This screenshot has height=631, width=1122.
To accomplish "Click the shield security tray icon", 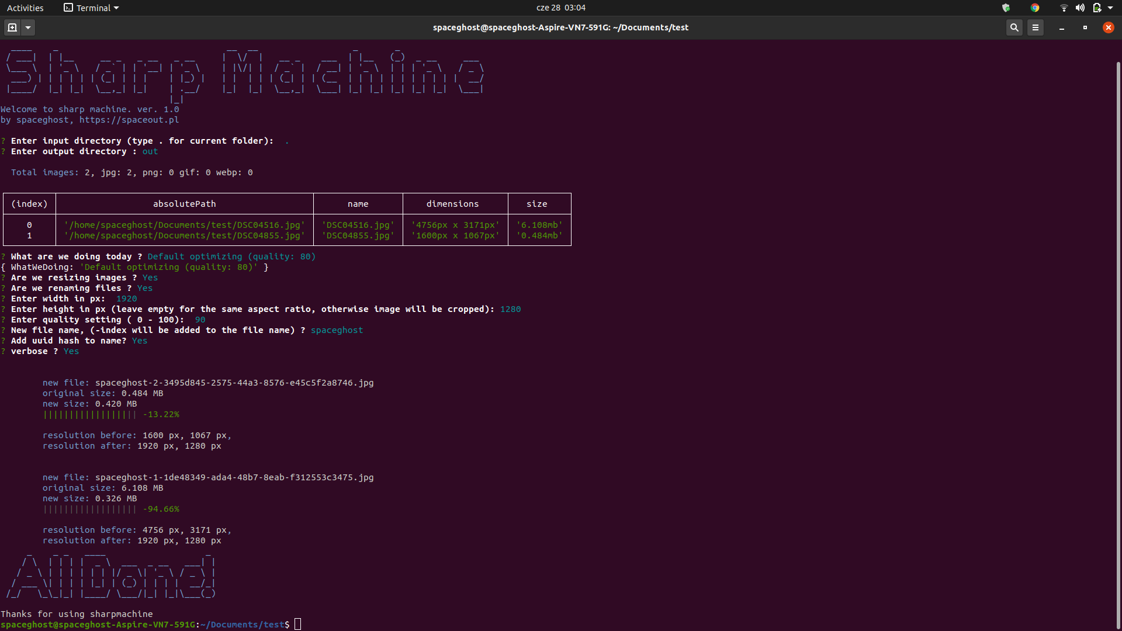I will 1006,8.
